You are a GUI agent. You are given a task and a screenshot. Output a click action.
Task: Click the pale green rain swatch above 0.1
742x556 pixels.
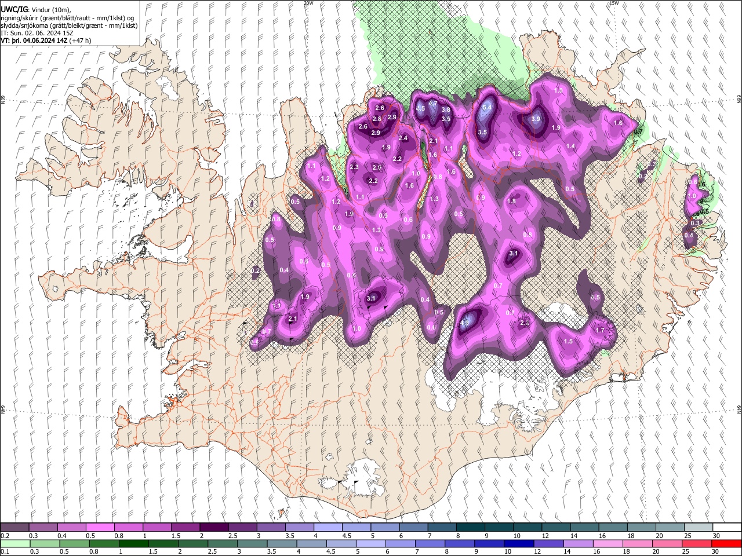[x=15, y=543]
